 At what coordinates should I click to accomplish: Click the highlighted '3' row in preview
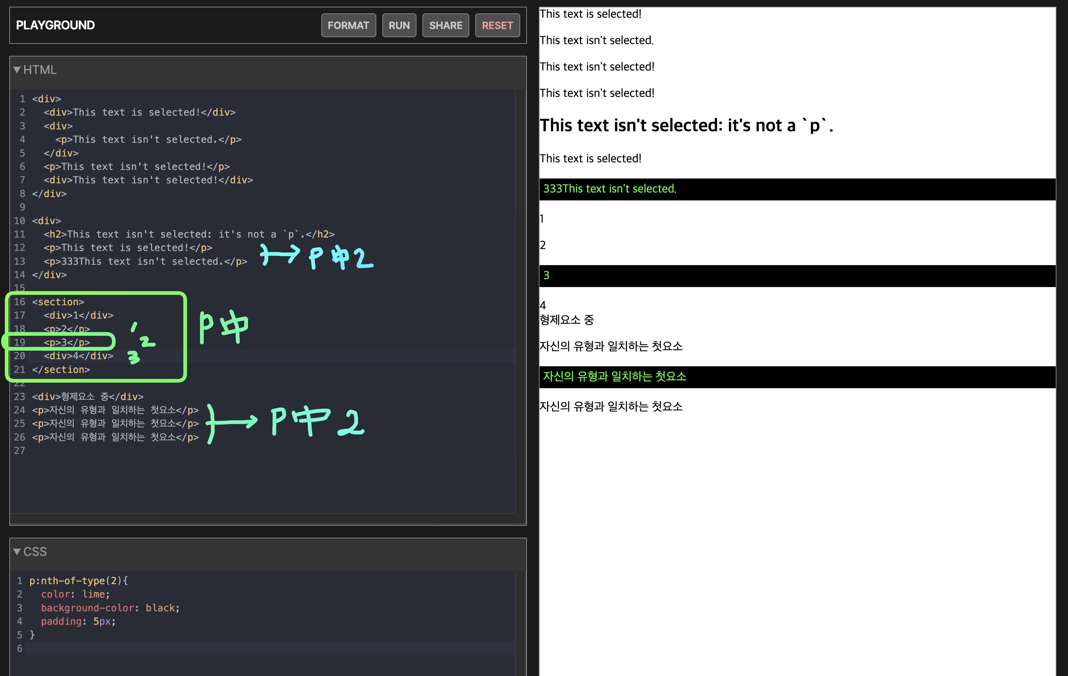(546, 276)
